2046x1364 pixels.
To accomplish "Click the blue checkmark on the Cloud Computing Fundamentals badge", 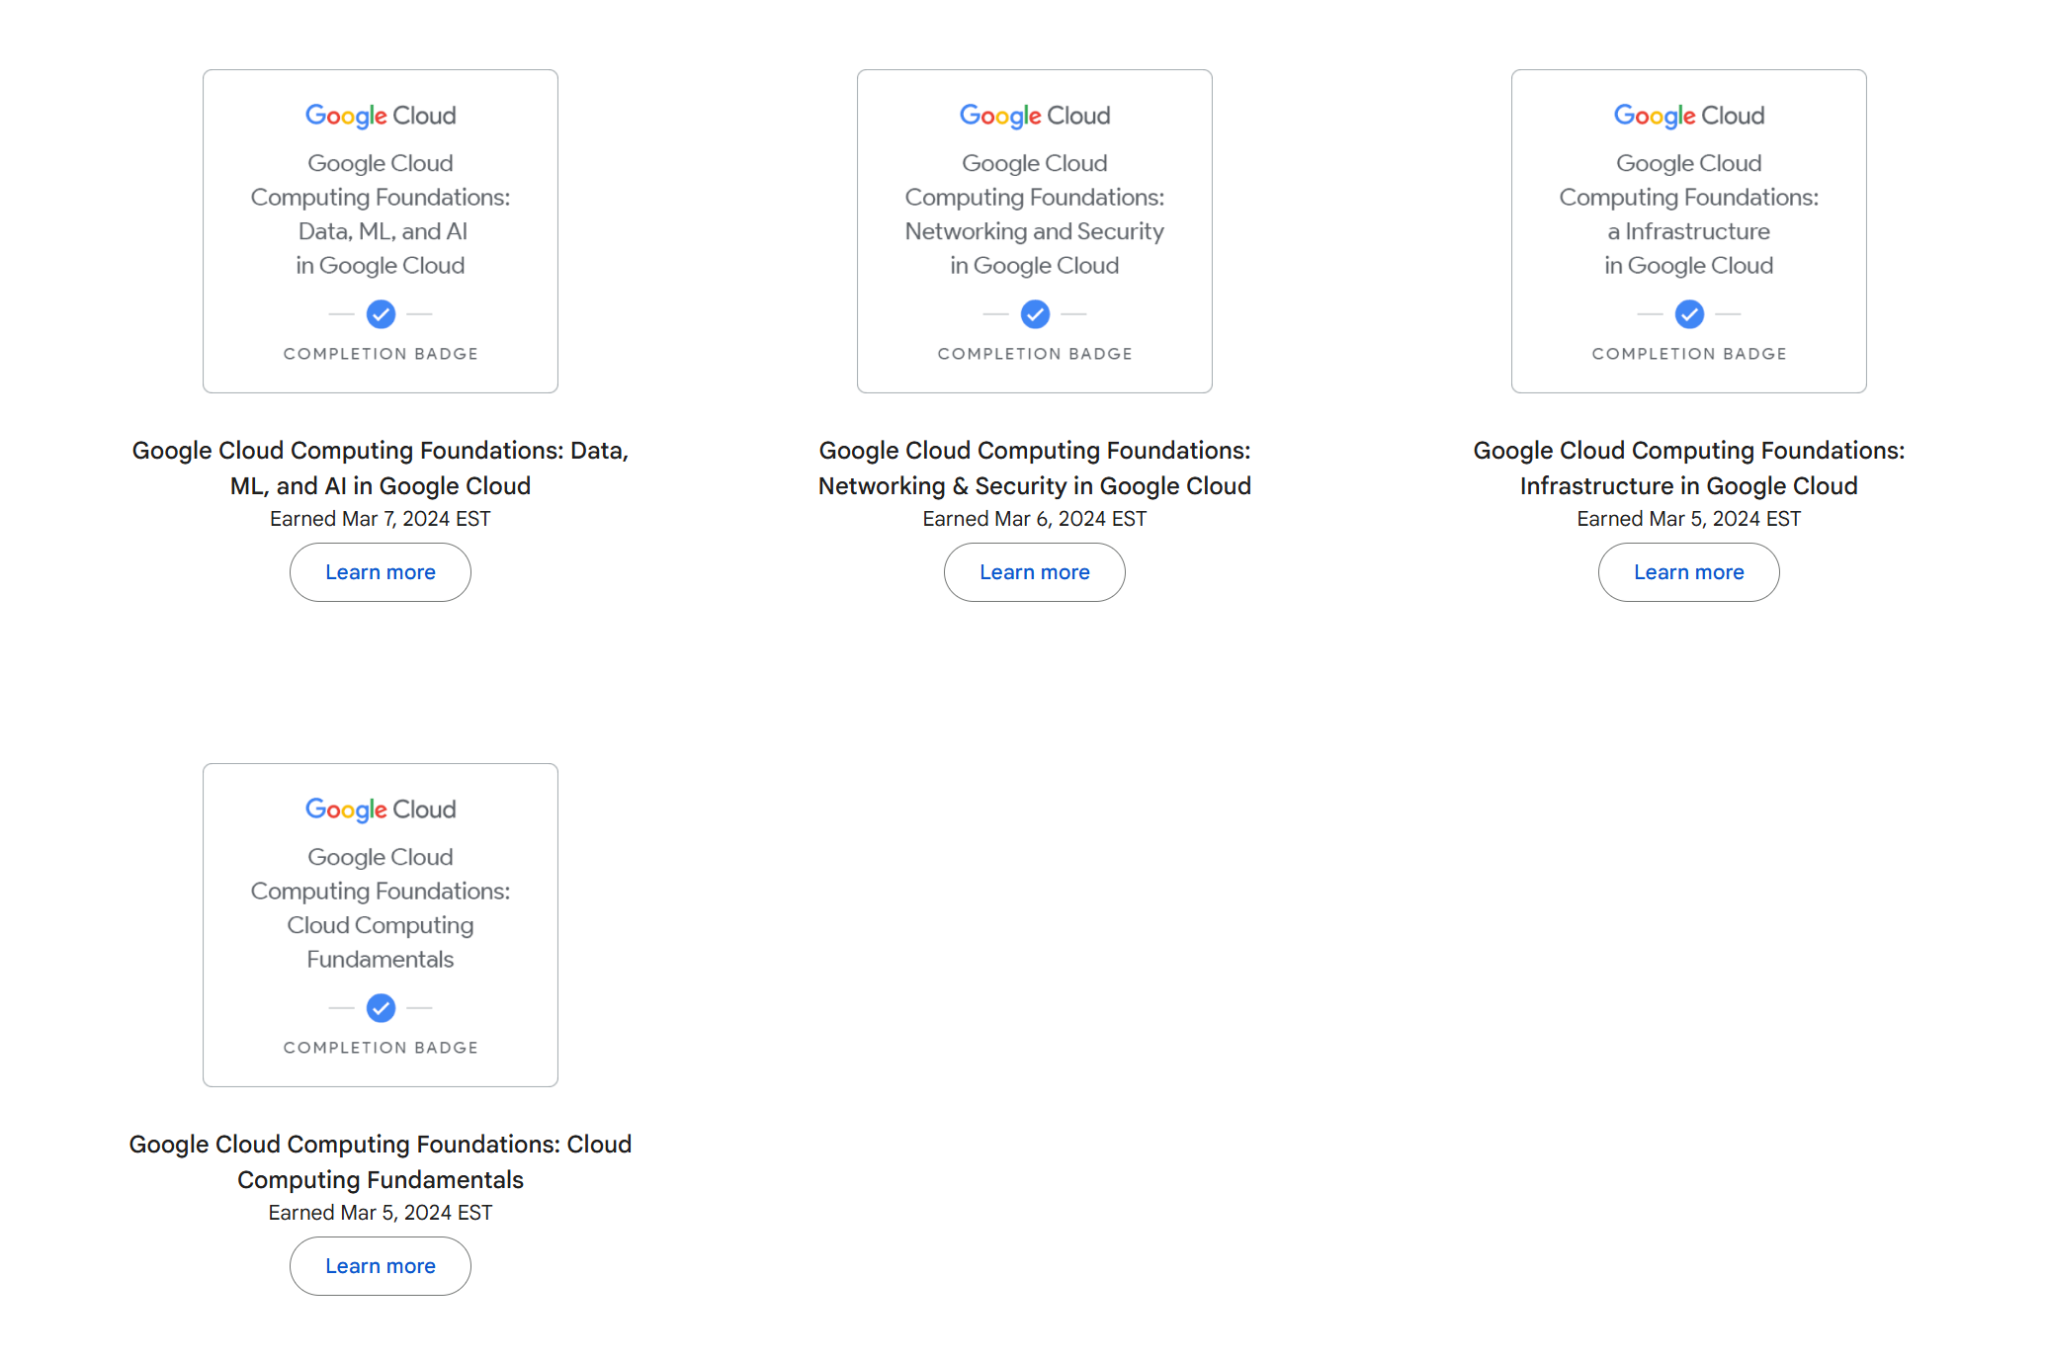I will (x=381, y=1008).
